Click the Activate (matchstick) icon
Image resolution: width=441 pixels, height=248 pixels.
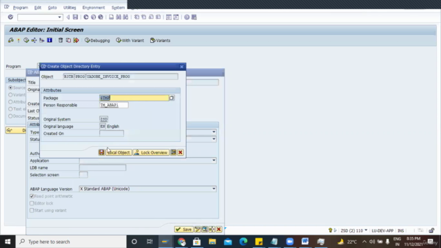tap(19, 41)
